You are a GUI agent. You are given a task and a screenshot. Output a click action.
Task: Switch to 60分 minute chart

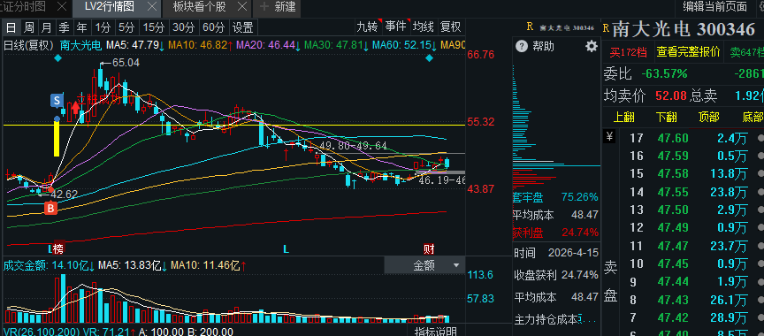coord(214,27)
